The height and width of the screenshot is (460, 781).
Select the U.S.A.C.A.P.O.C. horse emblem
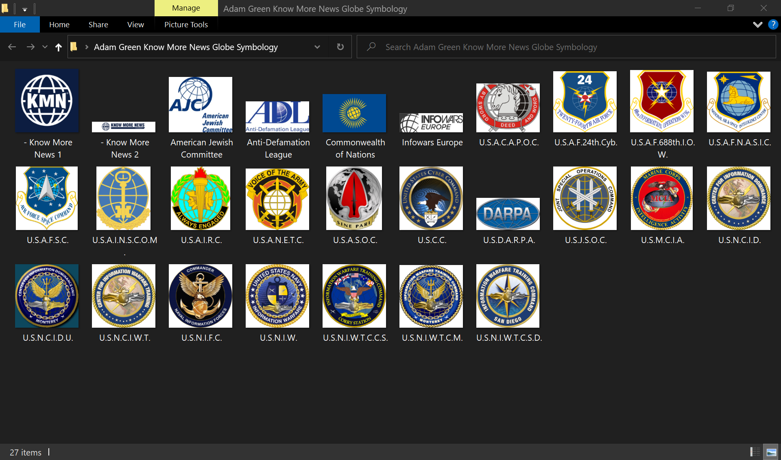[508, 108]
